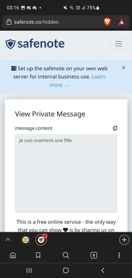Expand the tab strip with up chevron
The image size is (132, 278).
8,240
